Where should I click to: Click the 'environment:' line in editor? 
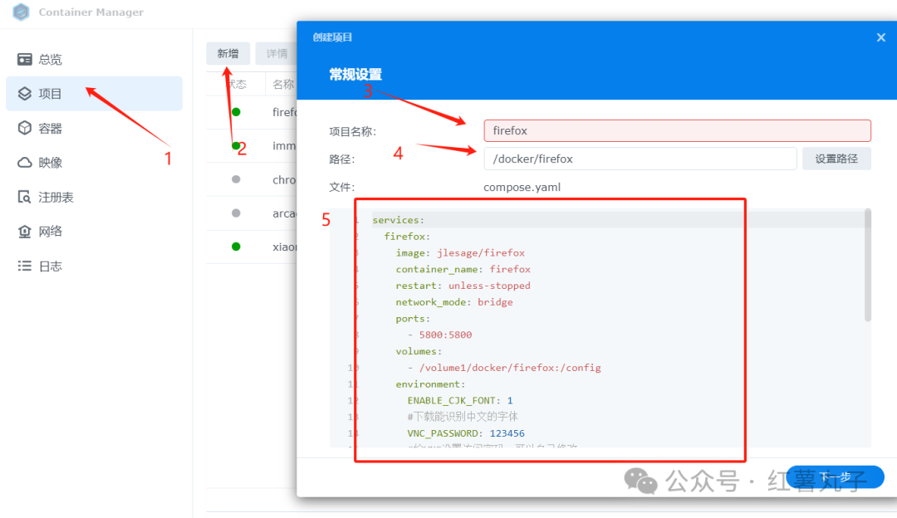(430, 384)
